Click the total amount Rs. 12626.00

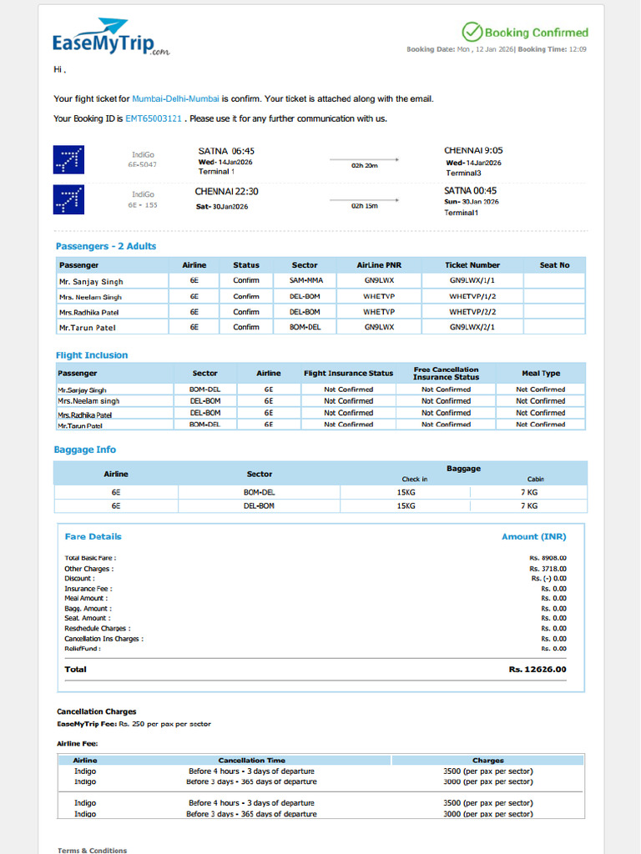point(538,670)
